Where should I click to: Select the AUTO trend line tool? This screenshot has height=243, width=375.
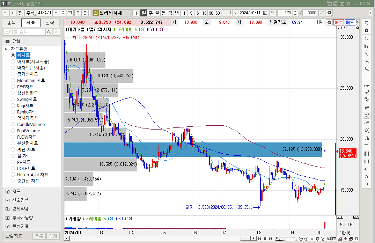(x=366, y=85)
